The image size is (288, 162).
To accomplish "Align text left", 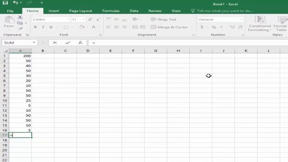I will pyautogui.click(x=108, y=27).
